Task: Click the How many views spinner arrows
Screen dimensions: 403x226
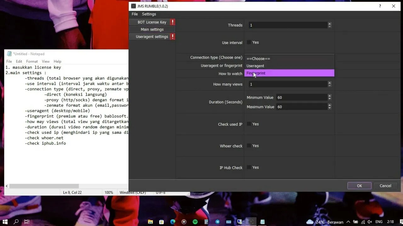Action: point(329,84)
